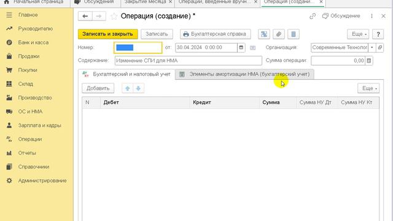Edit Содержание field text

(x=189, y=61)
